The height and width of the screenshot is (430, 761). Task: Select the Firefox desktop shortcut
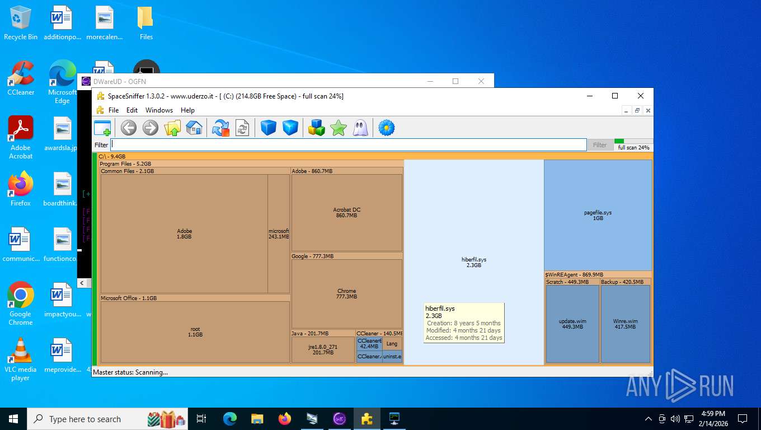(21, 189)
